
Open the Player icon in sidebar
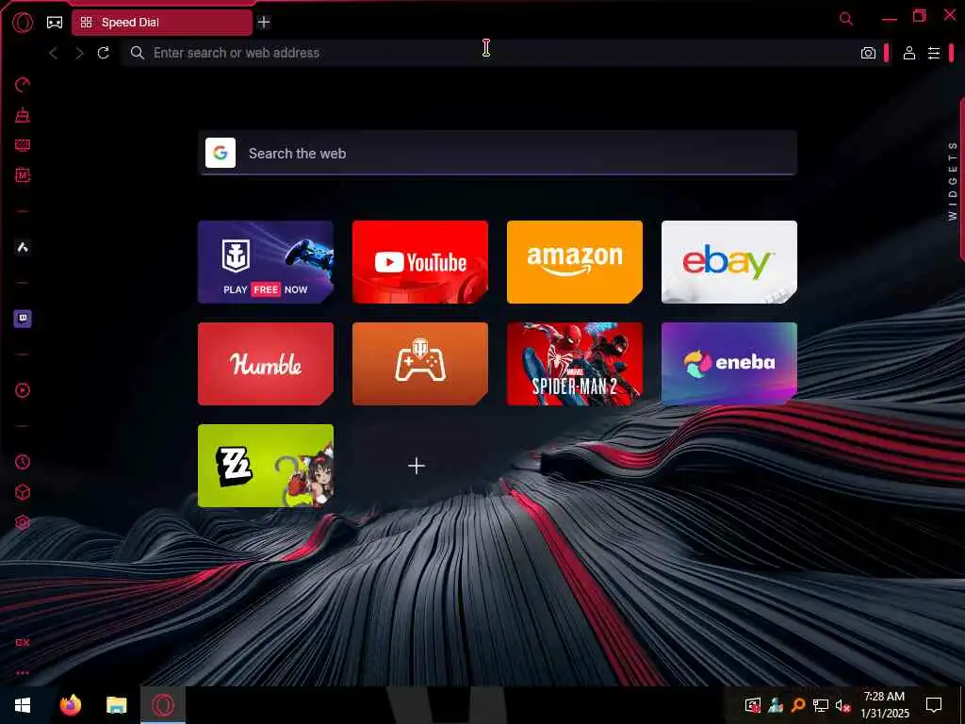[23, 390]
